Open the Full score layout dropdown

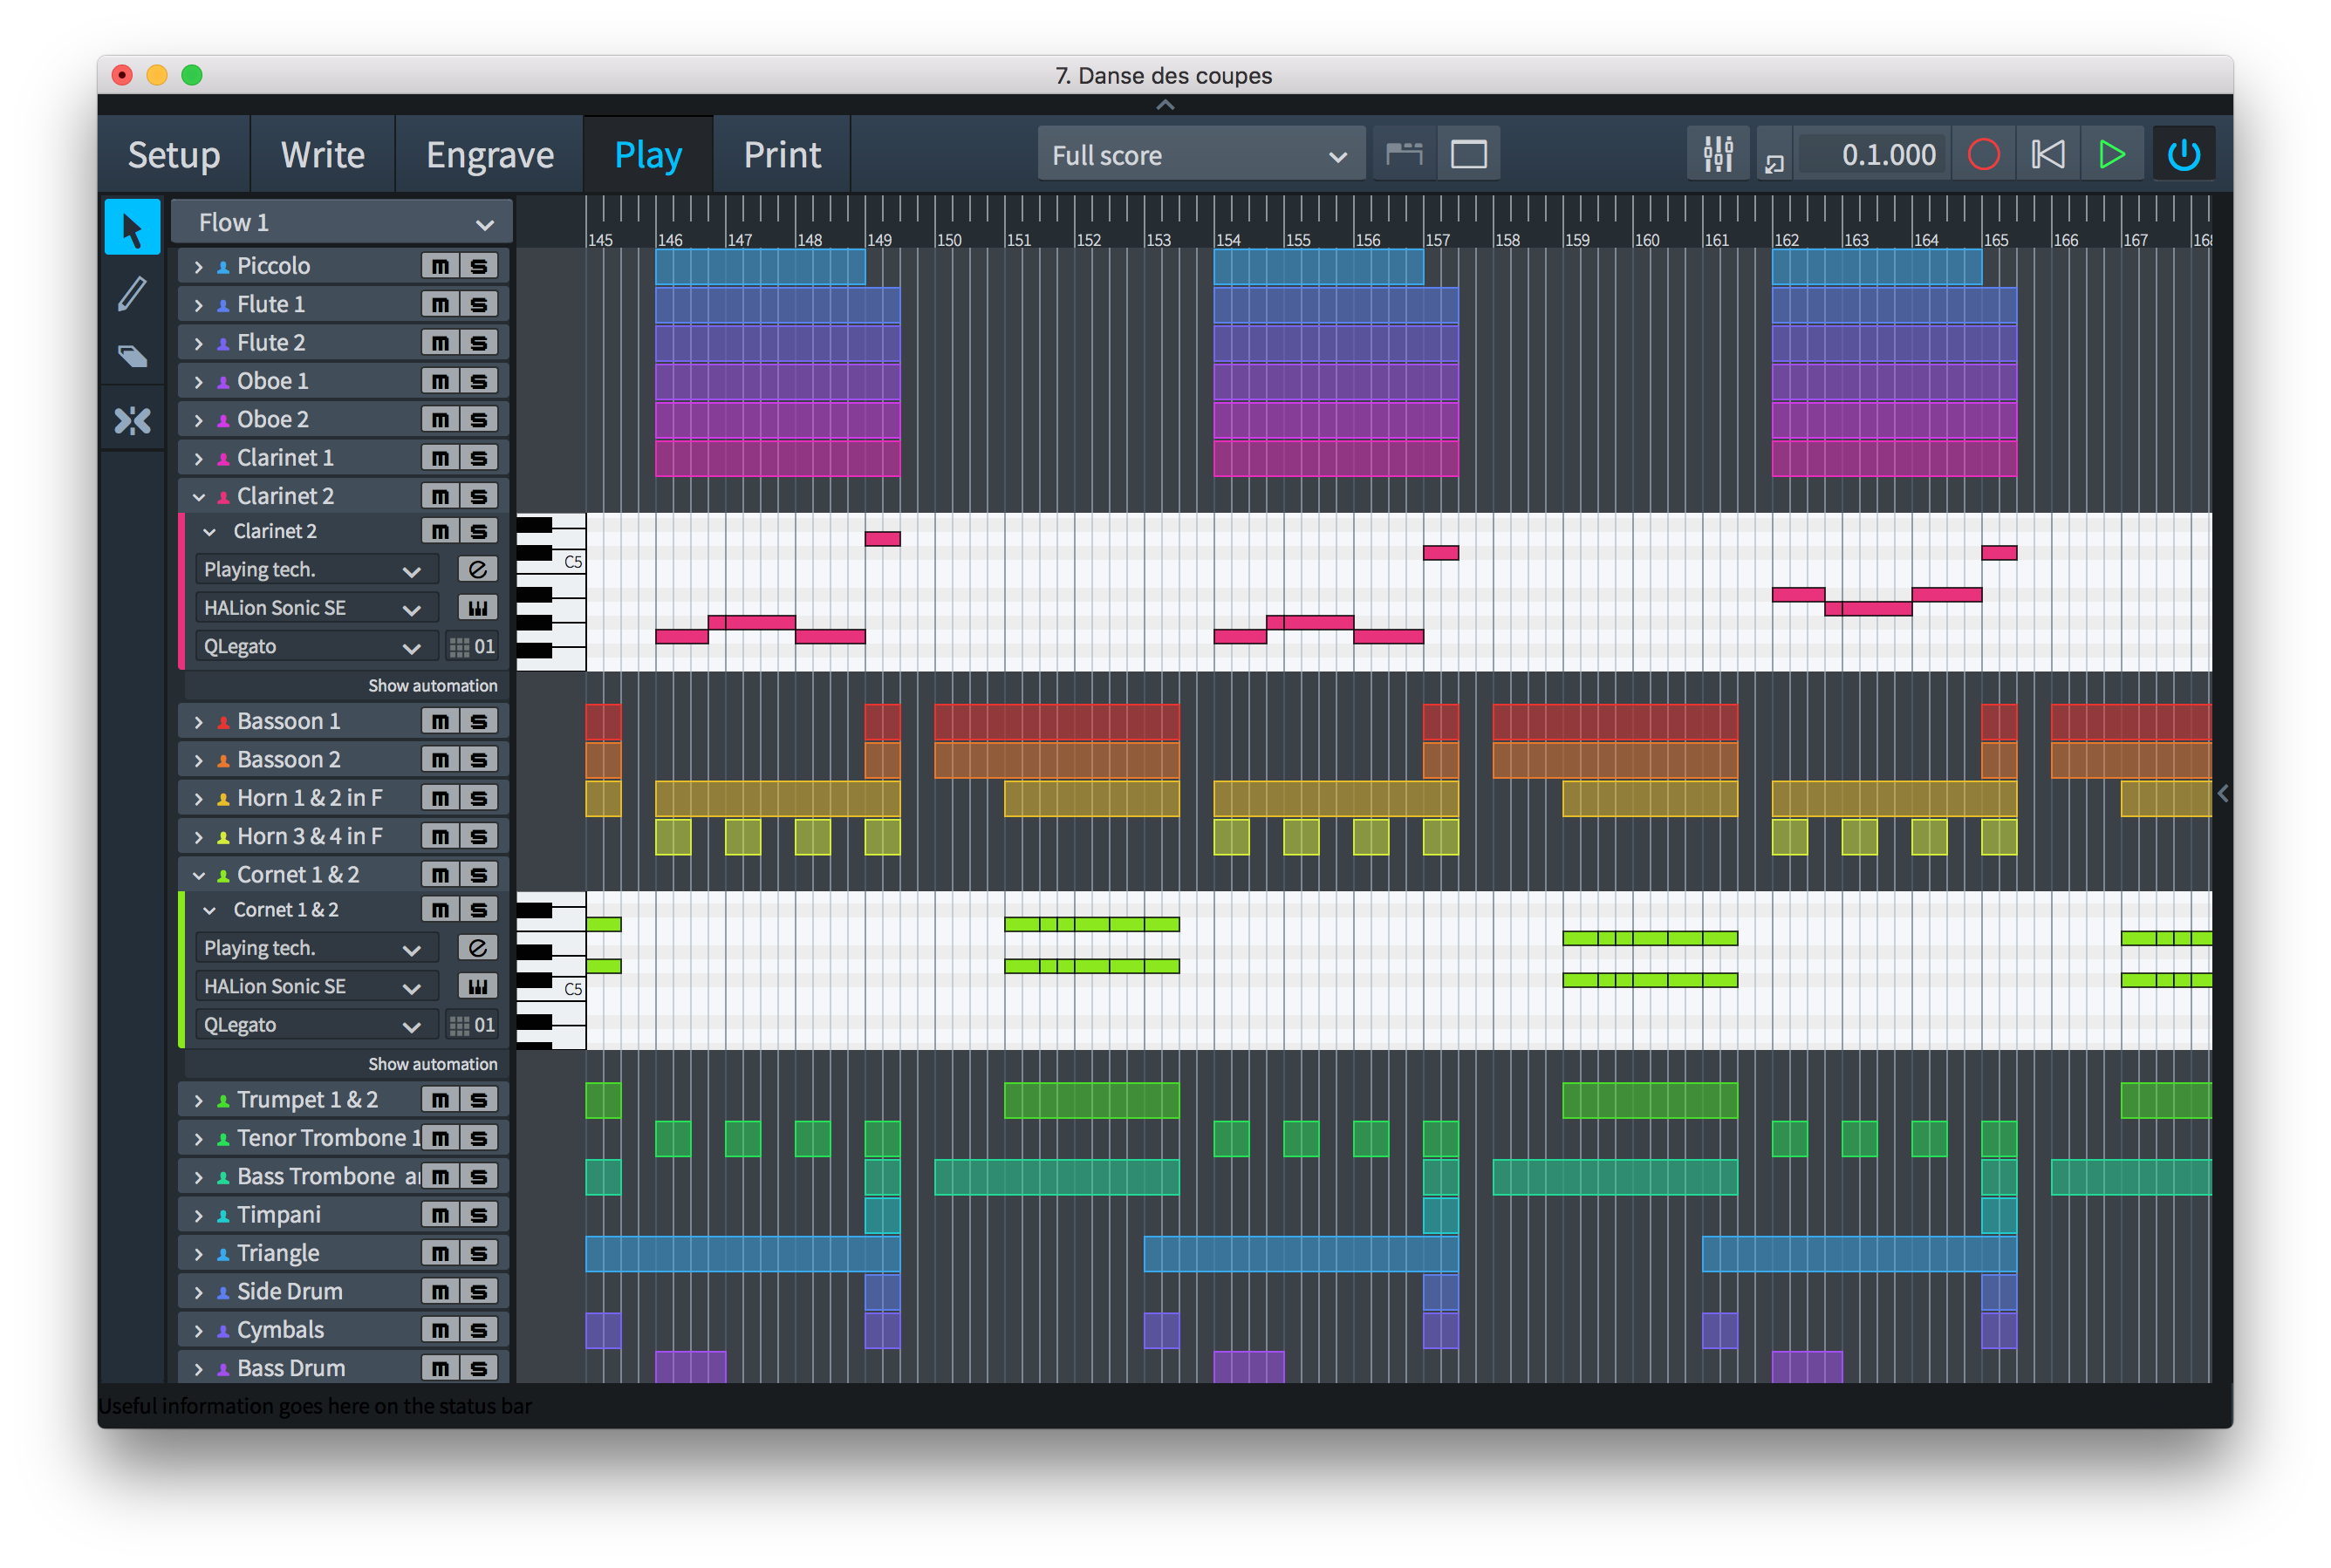1200,155
